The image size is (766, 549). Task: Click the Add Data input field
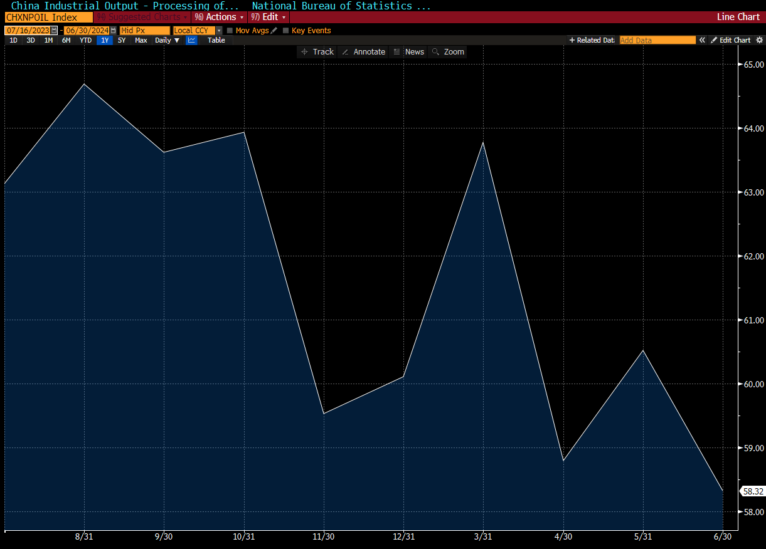tap(657, 40)
